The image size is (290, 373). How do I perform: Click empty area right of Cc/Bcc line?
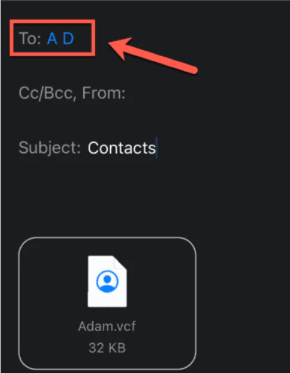coord(207,93)
